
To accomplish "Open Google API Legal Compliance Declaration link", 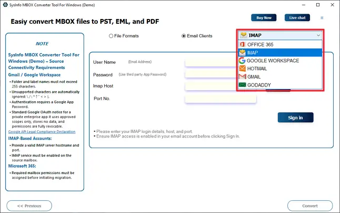I will (42, 132).
